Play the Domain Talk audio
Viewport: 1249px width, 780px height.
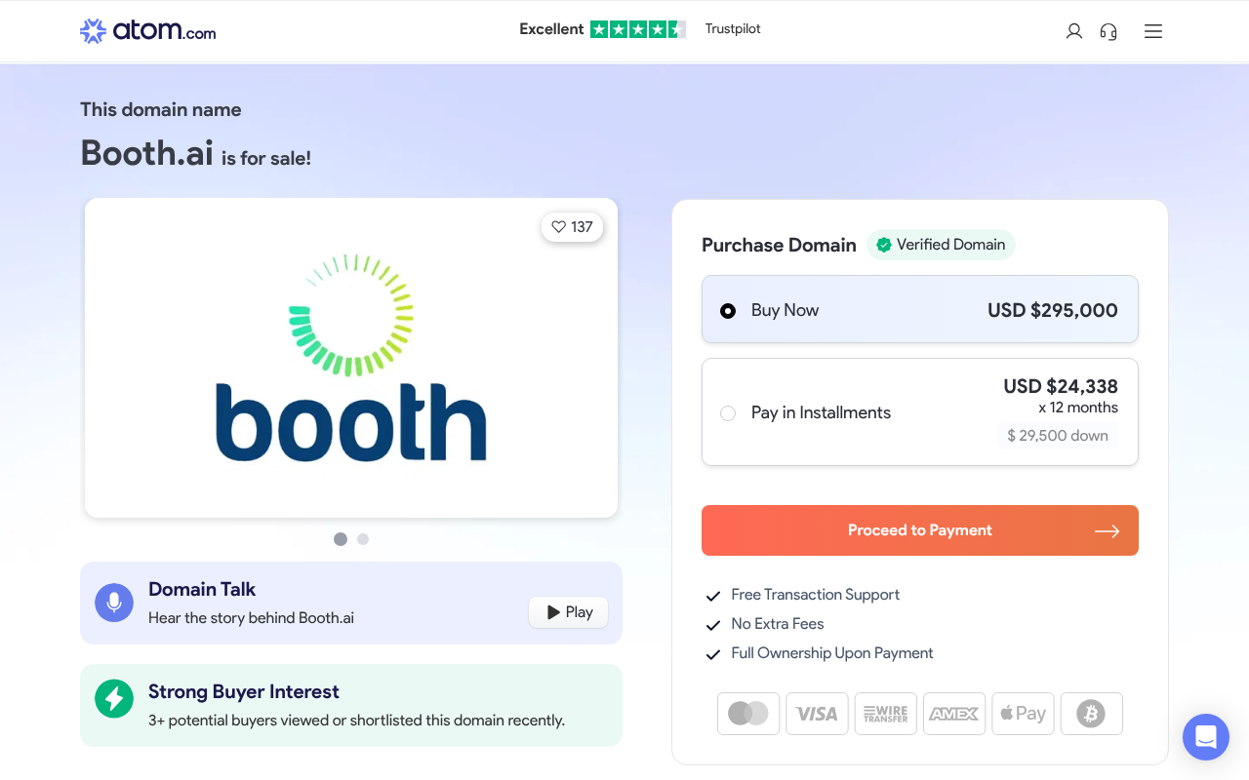[x=569, y=612]
